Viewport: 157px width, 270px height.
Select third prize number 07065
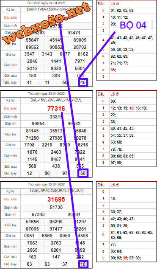pyautogui.click(x=32, y=229)
